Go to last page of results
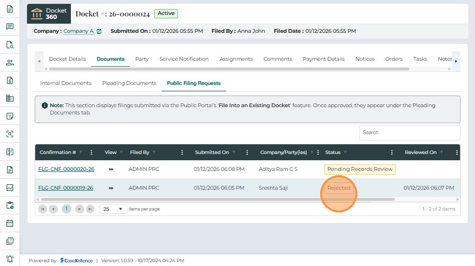This screenshot has width=475, height=266. click(90, 209)
